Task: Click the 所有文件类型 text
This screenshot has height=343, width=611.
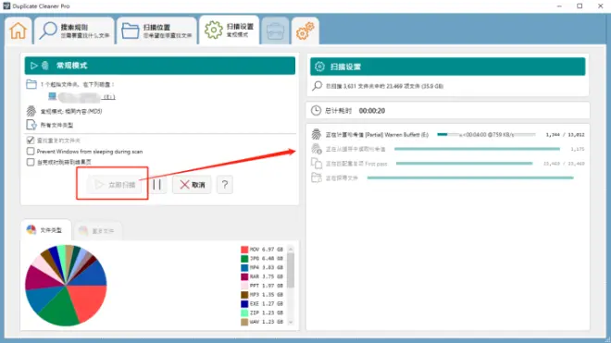Action: [x=56, y=125]
